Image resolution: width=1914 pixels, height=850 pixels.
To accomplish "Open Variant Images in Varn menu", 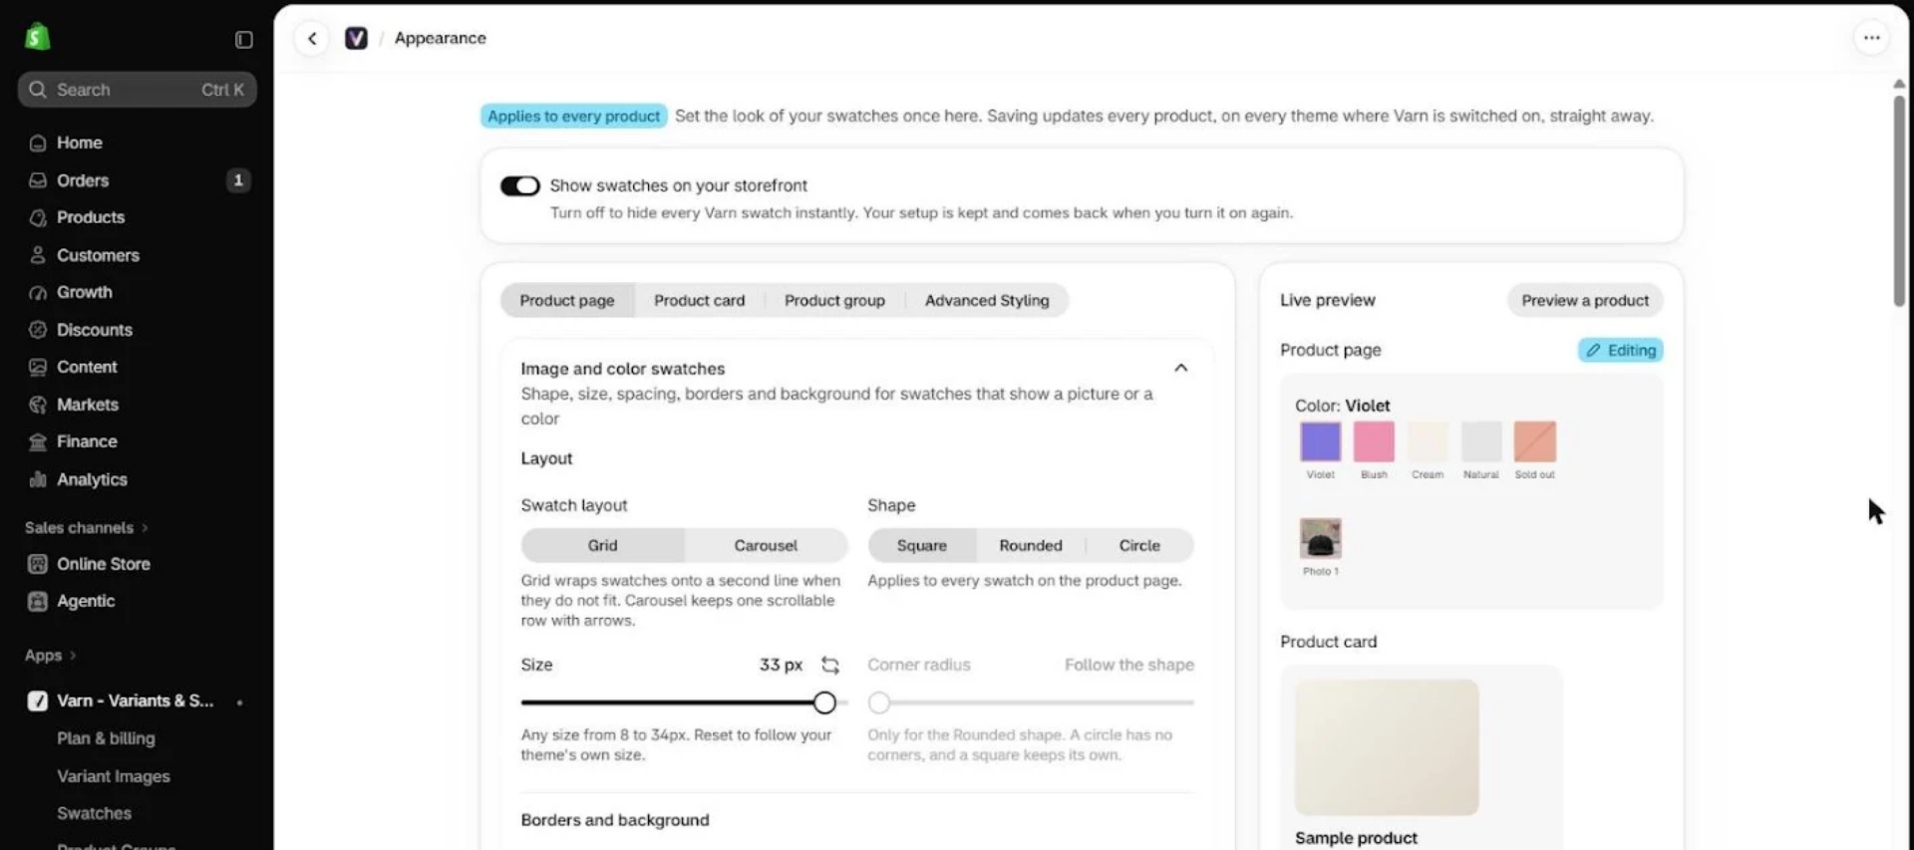I will pyautogui.click(x=114, y=776).
